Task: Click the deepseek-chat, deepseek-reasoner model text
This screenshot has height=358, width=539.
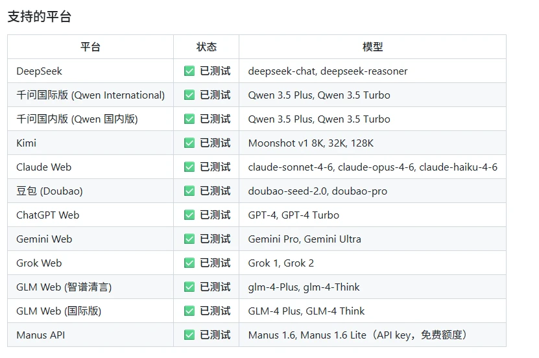Action: point(328,71)
